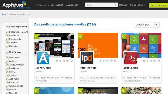This screenshot has height=94, width=168.
Task: Click Android platform icon on IPHONEDROID card
Action: (x=104, y=61)
